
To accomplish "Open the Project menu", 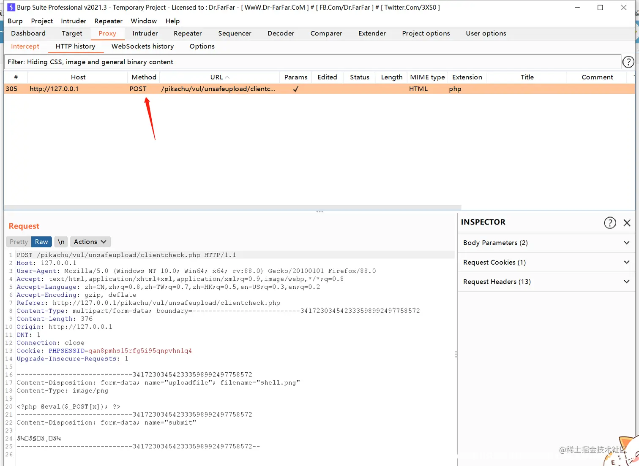I will 42,21.
